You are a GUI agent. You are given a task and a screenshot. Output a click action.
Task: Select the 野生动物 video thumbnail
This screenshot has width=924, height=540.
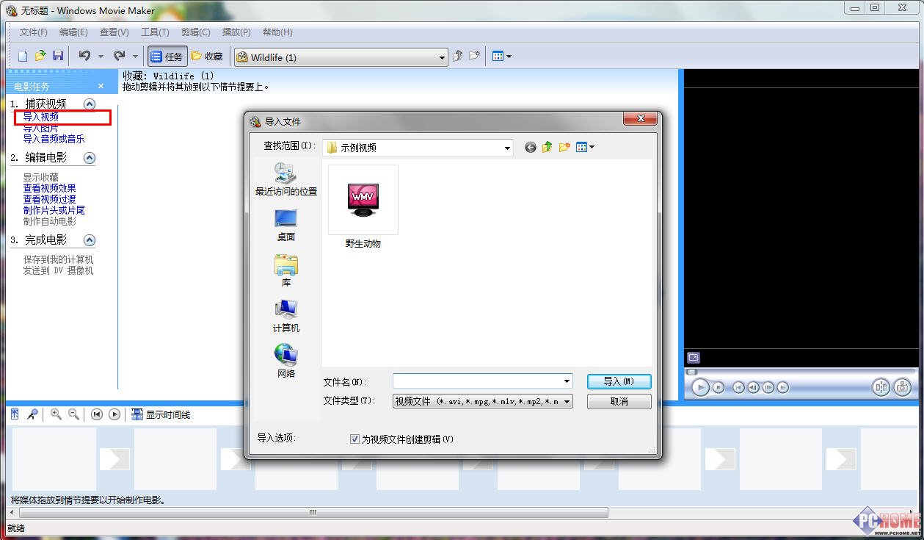[363, 200]
